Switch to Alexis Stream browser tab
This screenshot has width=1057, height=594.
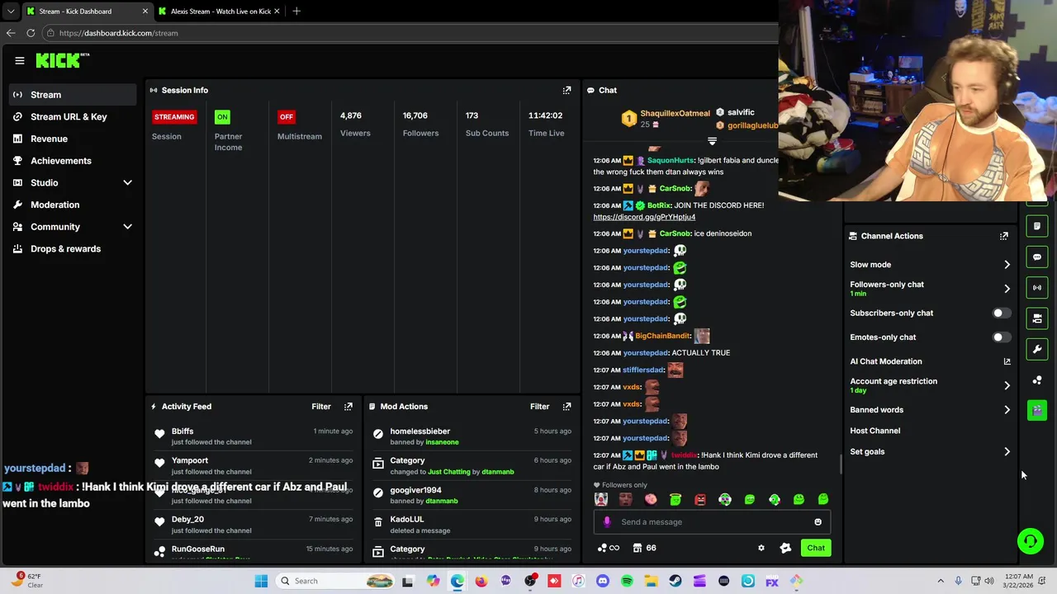[x=220, y=12]
